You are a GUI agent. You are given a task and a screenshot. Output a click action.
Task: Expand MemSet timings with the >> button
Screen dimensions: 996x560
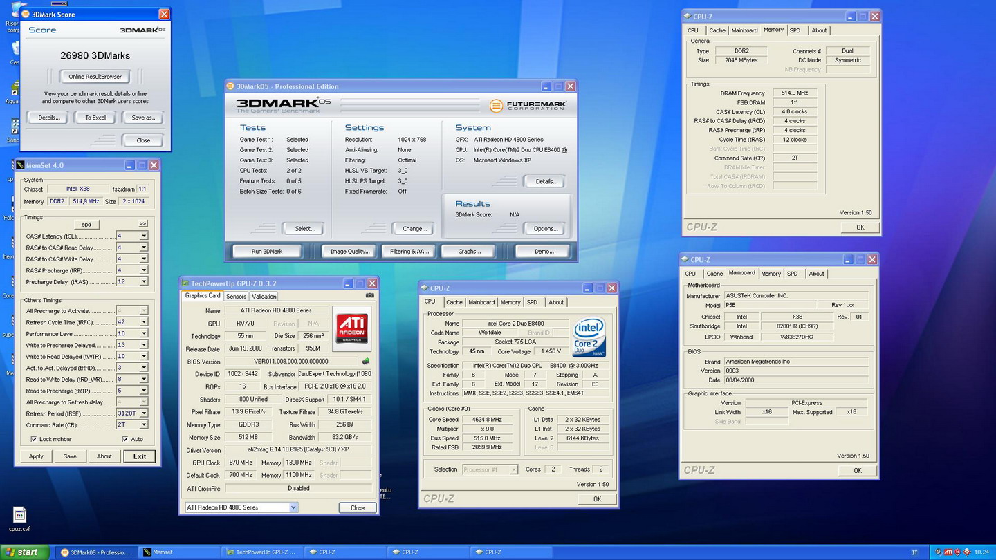(142, 224)
